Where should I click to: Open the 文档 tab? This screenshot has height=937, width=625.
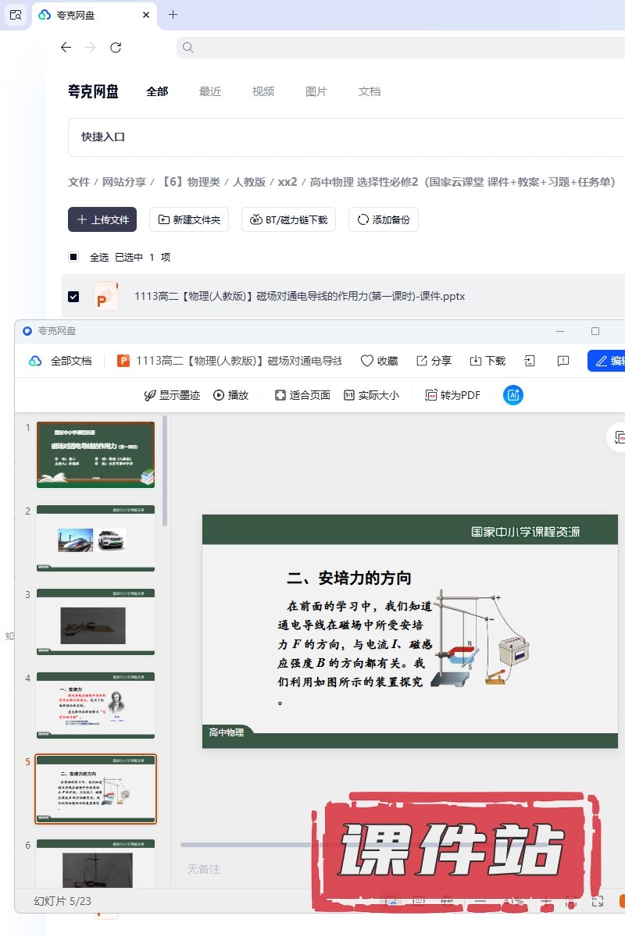(x=370, y=91)
